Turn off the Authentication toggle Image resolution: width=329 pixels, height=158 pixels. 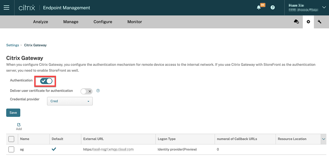46,81
